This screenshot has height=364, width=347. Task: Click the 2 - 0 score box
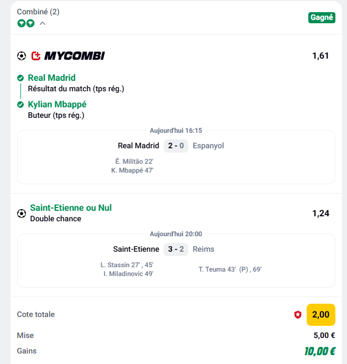[176, 146]
